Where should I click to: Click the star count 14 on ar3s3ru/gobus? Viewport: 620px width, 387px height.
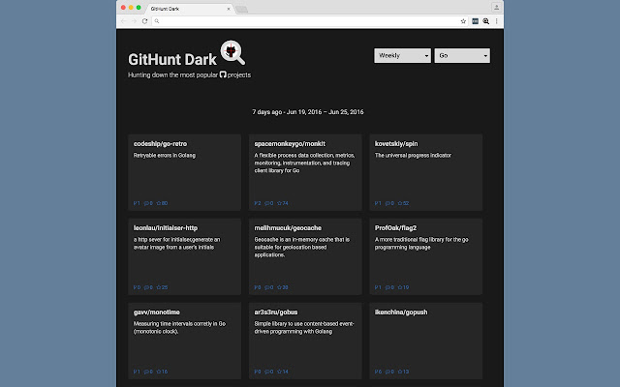click(283, 372)
